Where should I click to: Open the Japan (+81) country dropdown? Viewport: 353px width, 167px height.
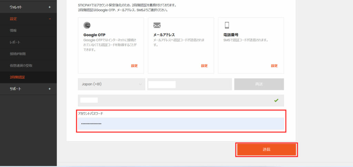tap(111, 84)
